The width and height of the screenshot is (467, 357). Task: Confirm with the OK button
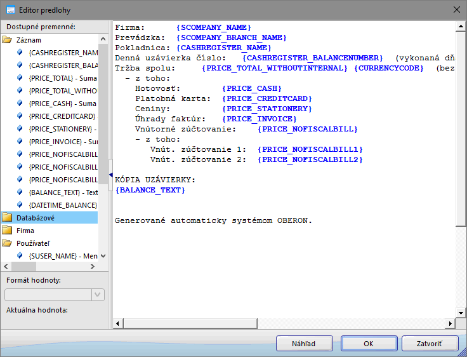click(369, 344)
